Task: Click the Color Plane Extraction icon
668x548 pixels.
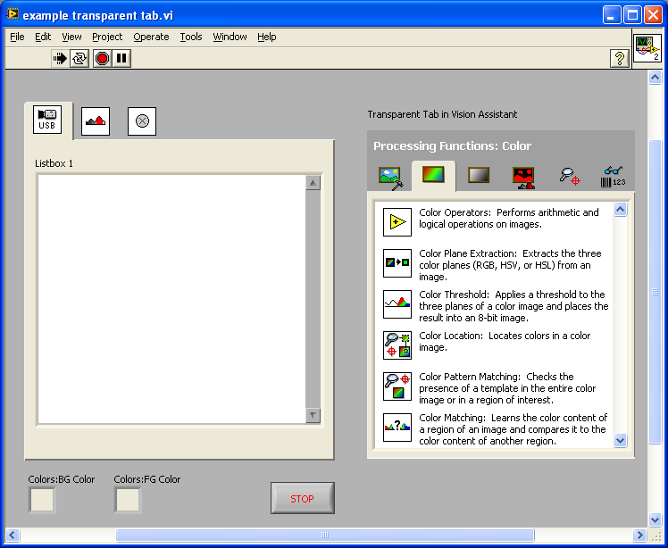Action: pyautogui.click(x=397, y=263)
